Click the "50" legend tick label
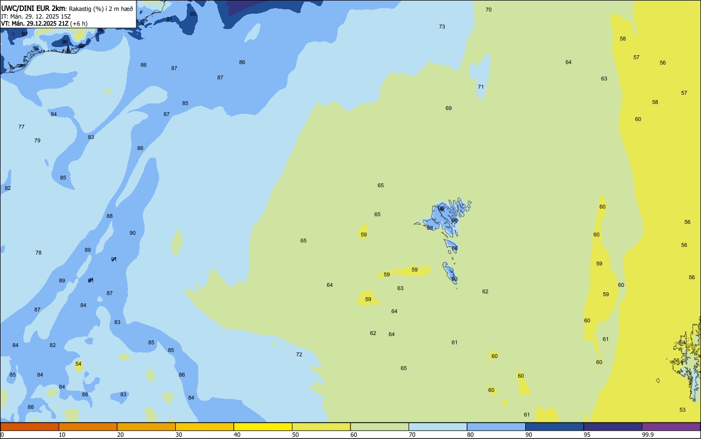The image size is (701, 439). (296, 435)
